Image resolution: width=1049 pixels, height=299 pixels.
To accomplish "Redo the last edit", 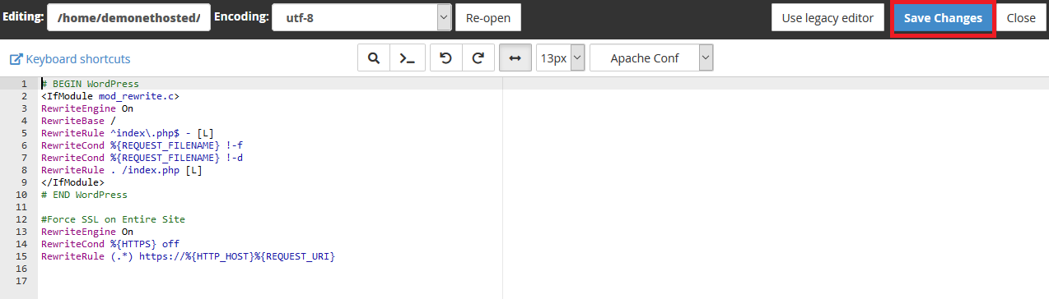I will click(x=478, y=58).
